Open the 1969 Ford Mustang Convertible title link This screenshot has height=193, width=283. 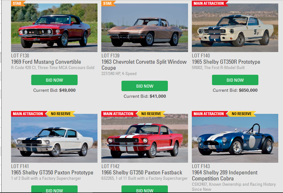tap(46, 62)
